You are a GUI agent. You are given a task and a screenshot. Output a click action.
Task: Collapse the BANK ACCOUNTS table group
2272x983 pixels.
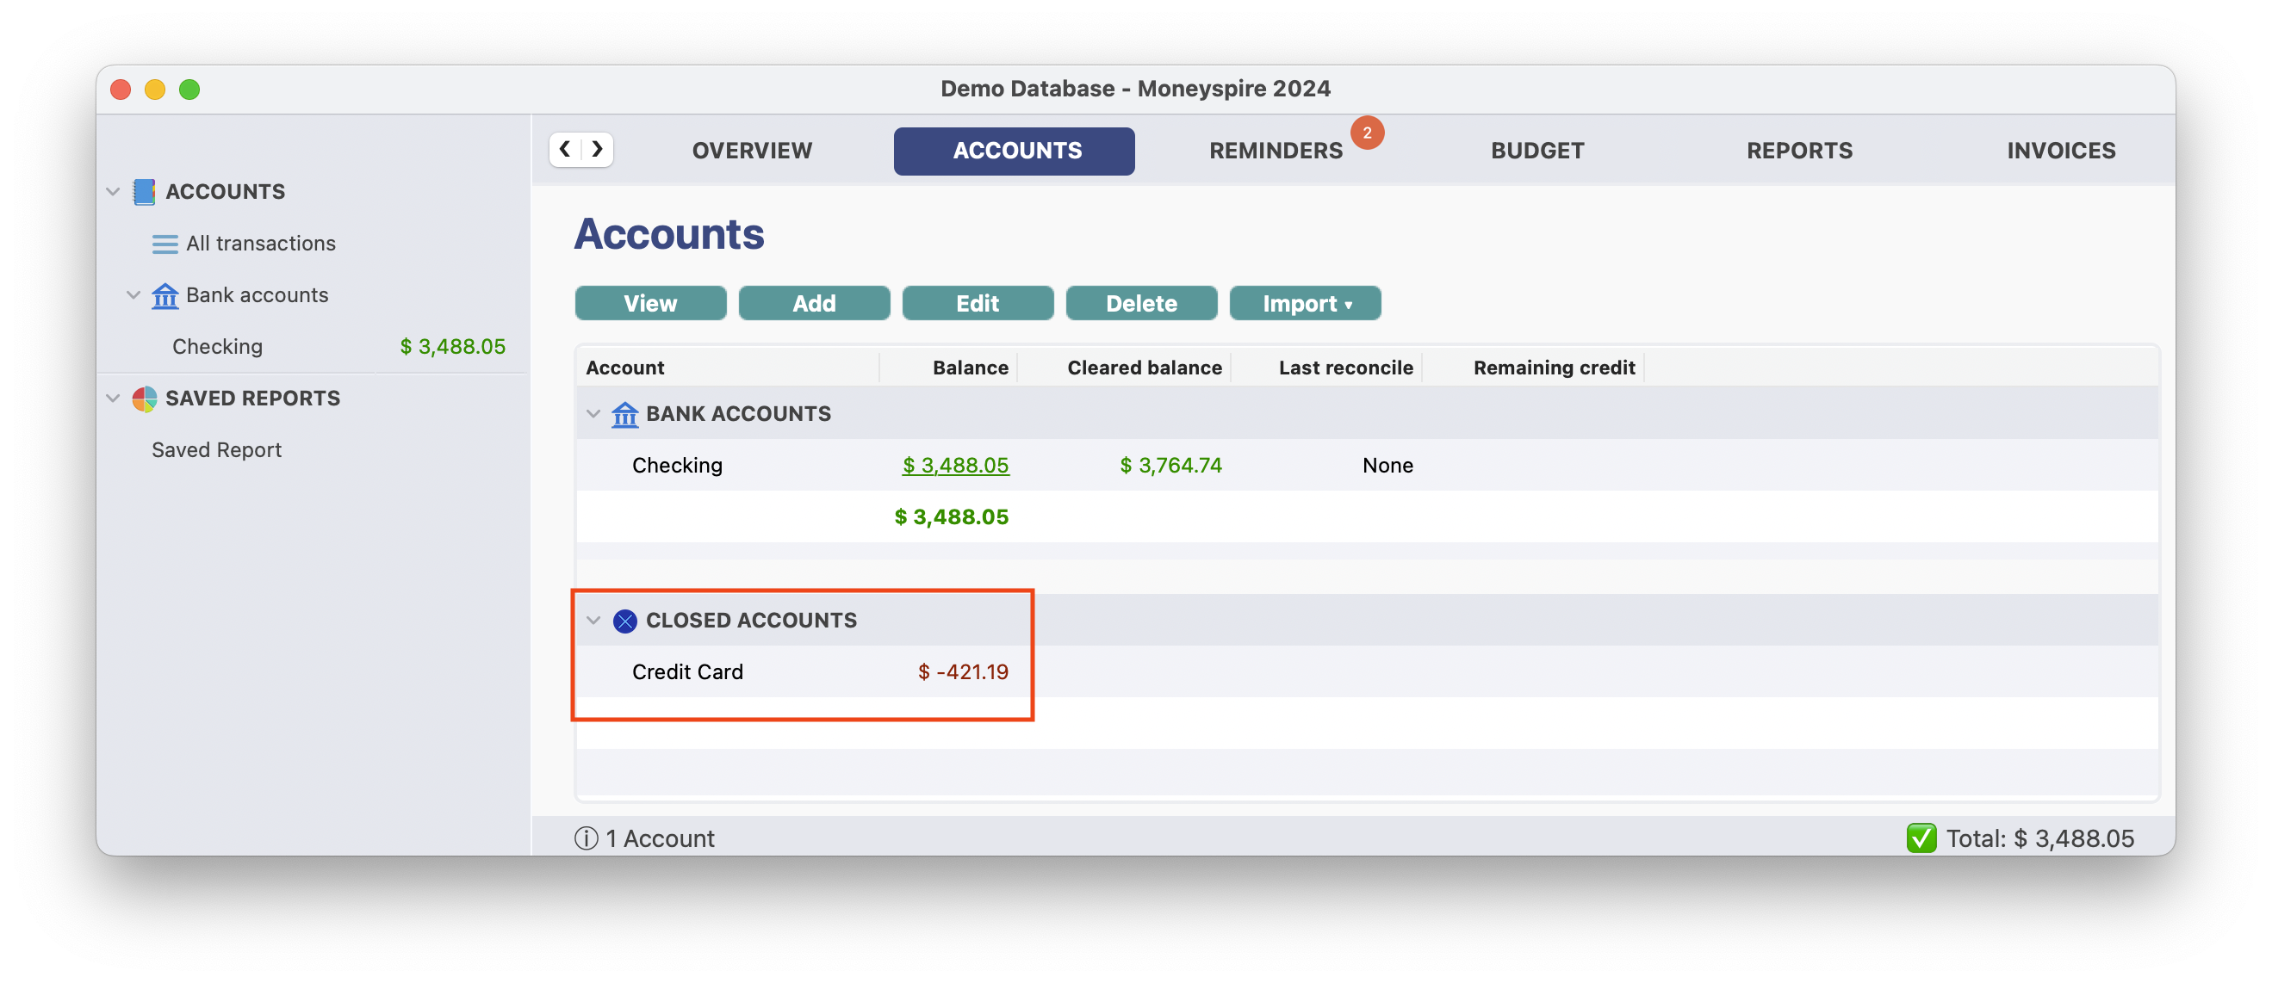click(x=593, y=413)
